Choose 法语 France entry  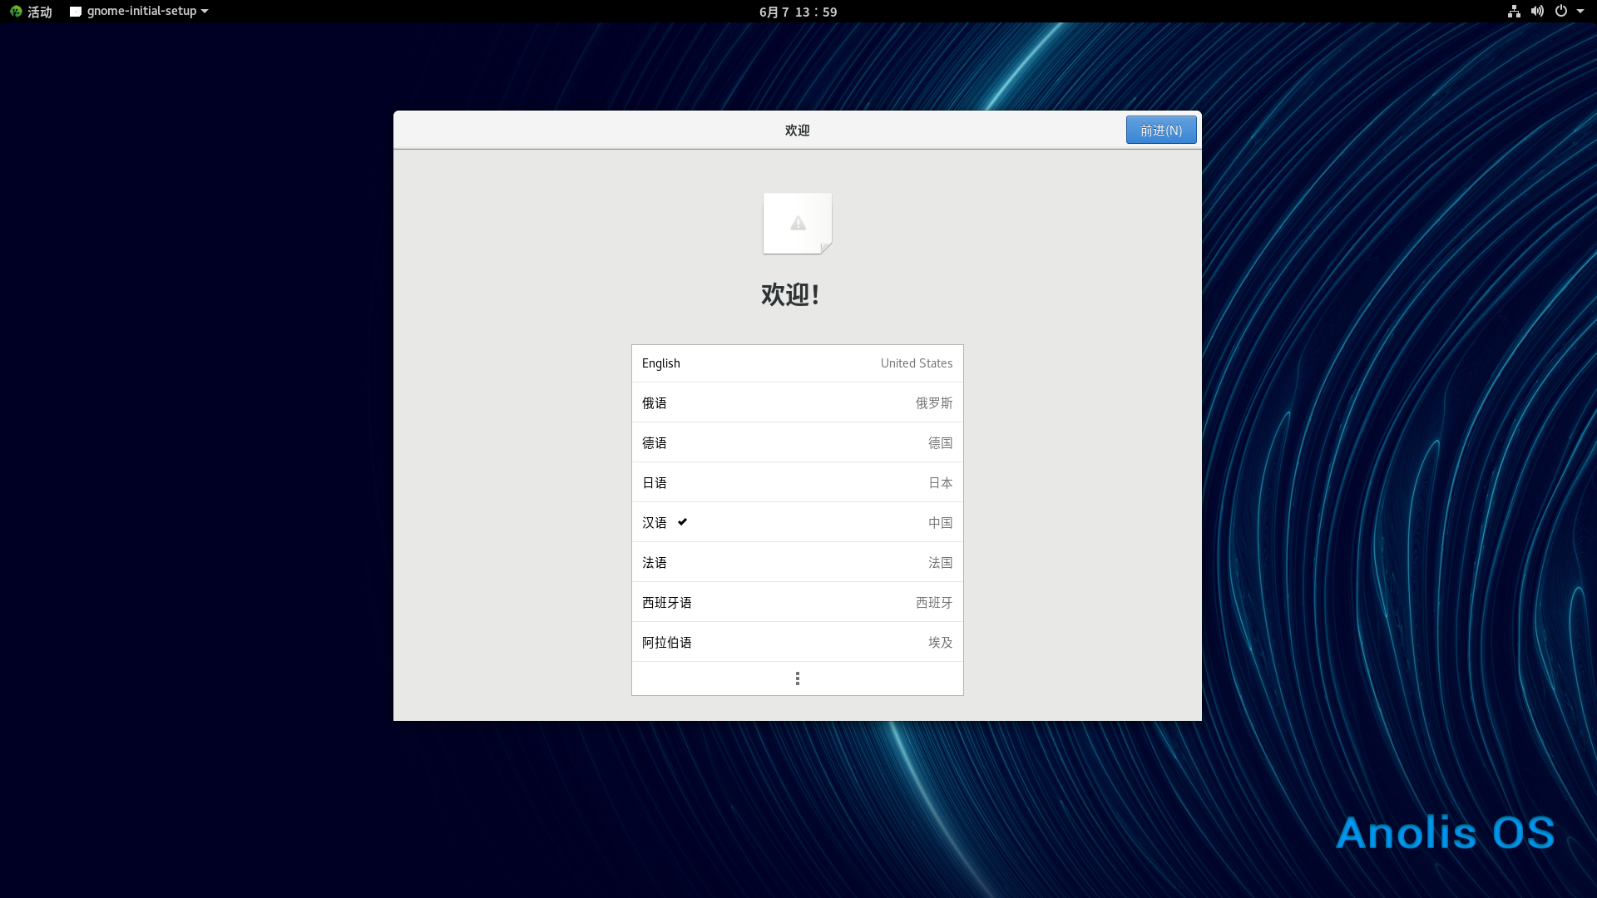point(797,563)
